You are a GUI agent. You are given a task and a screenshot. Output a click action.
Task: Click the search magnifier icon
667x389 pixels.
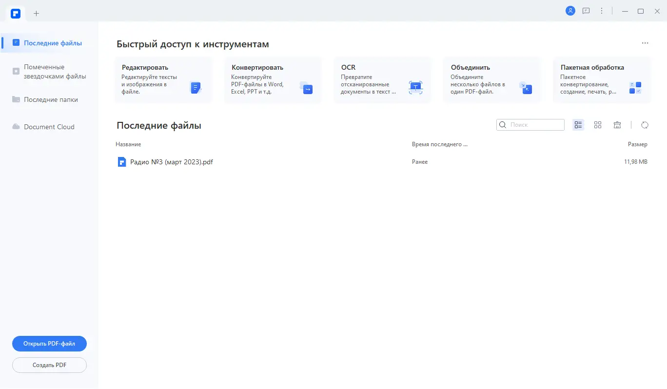[503, 125]
